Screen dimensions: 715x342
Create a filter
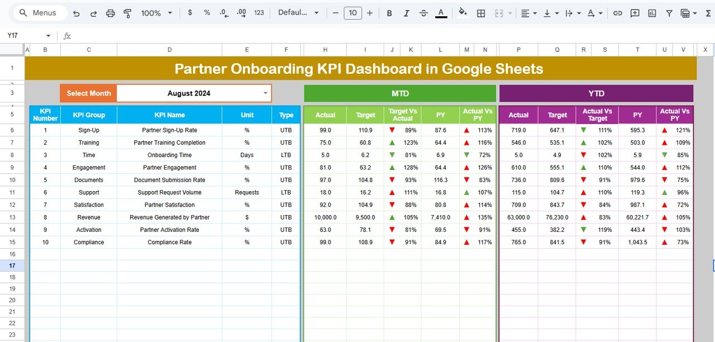tap(669, 12)
